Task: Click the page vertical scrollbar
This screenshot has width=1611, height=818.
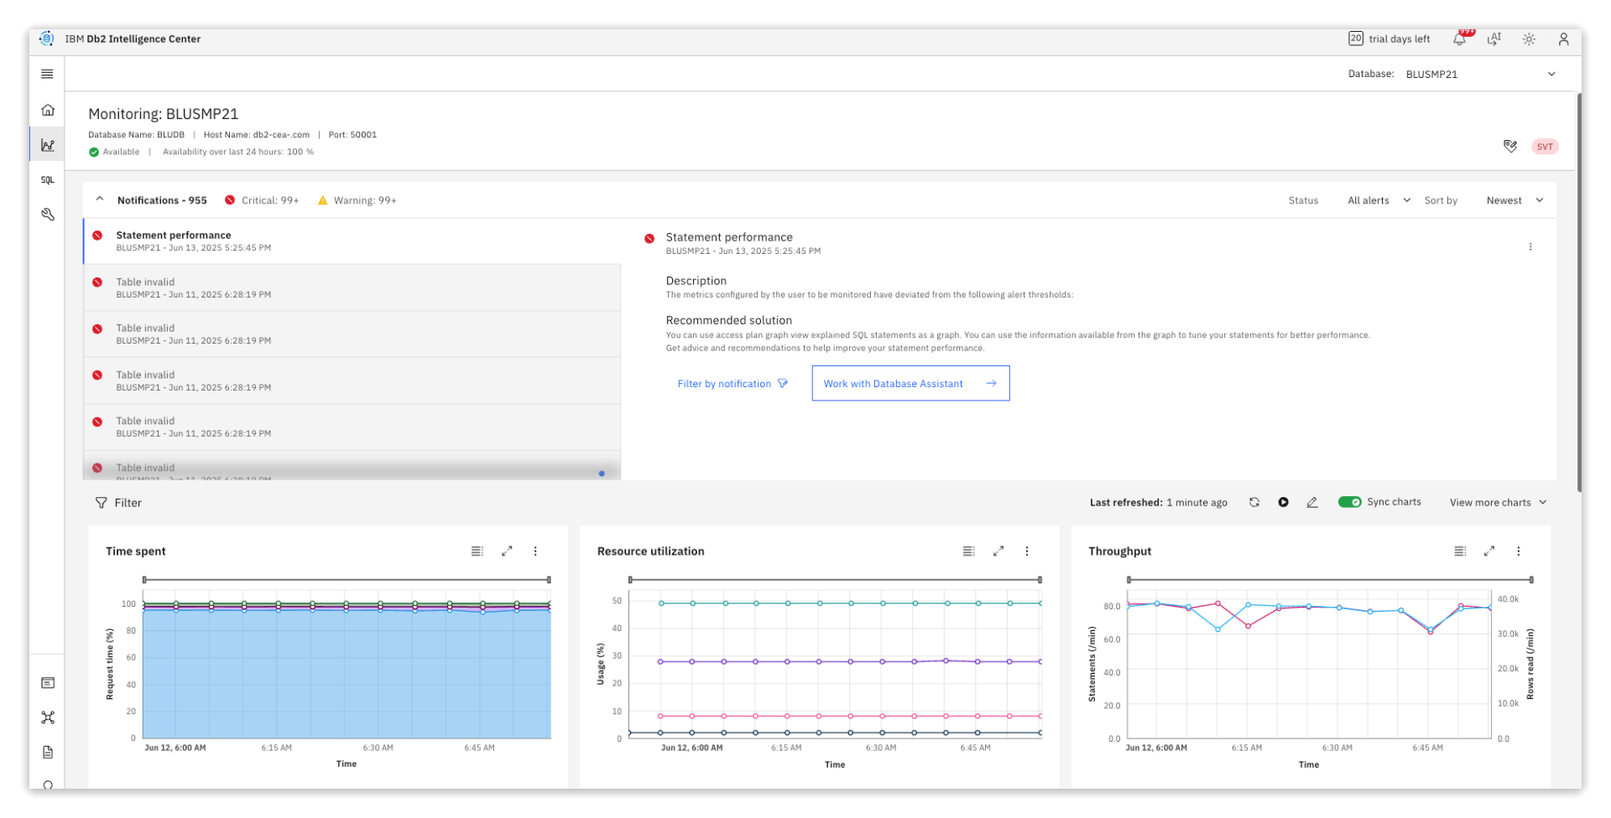Action: click(1579, 293)
